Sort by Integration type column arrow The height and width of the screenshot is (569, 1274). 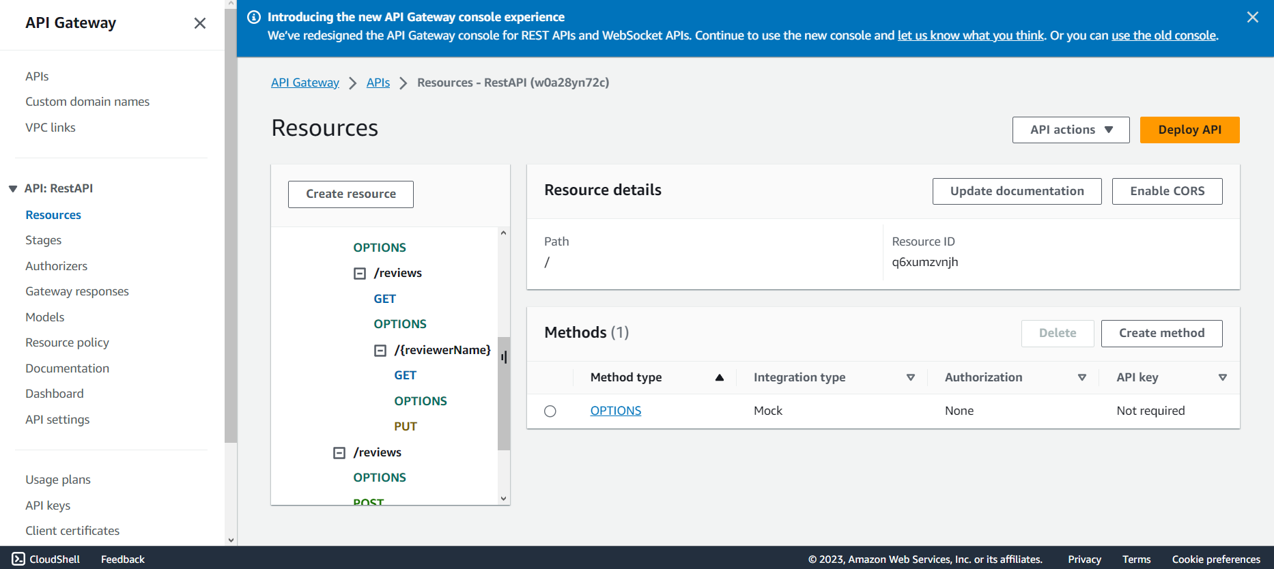(x=910, y=377)
